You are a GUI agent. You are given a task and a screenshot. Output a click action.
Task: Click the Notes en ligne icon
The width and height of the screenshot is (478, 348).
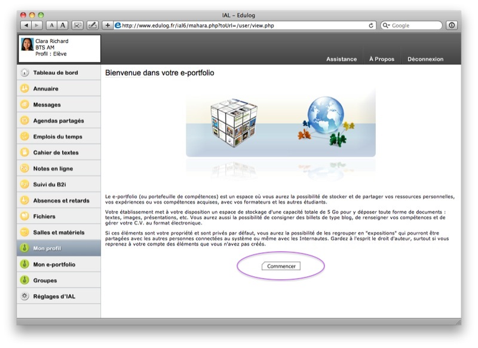24,169
